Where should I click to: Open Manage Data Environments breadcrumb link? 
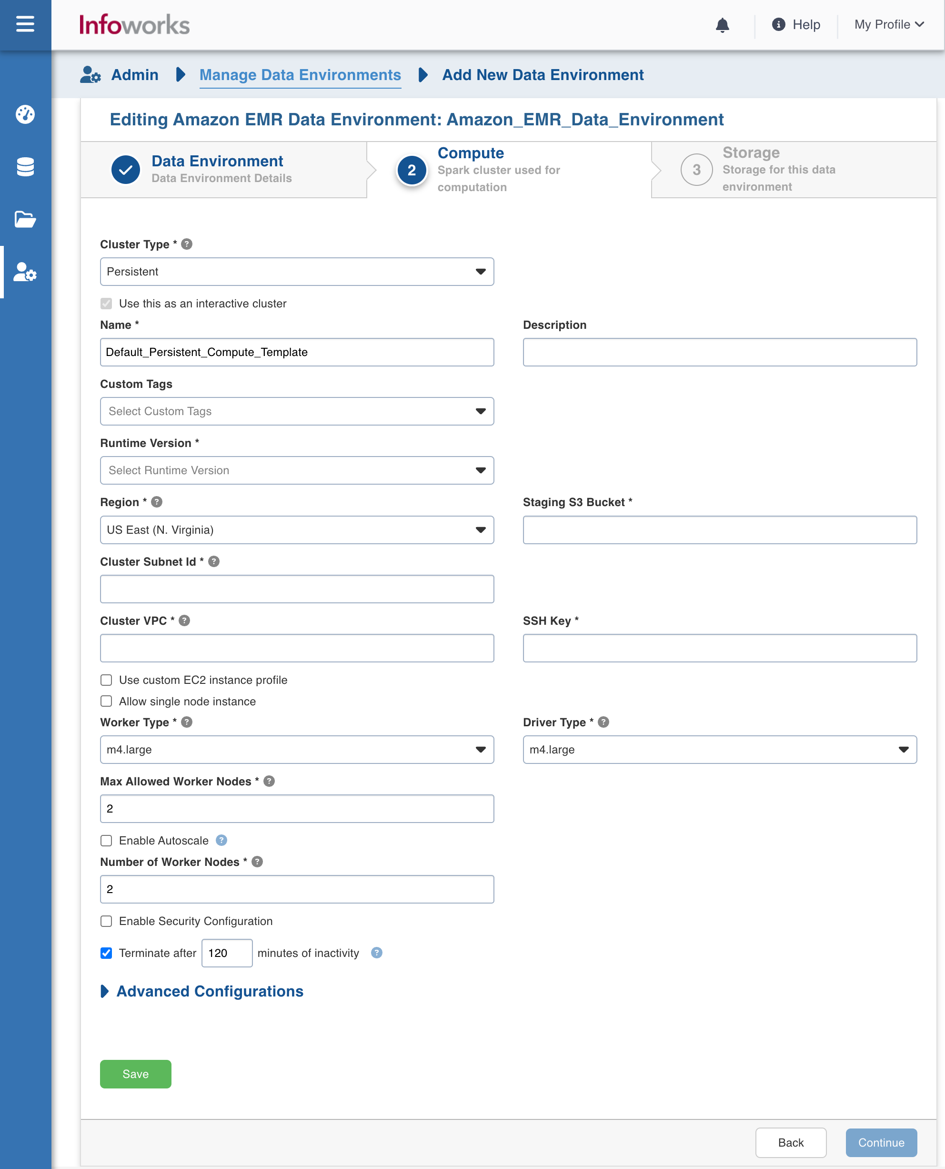[300, 75]
